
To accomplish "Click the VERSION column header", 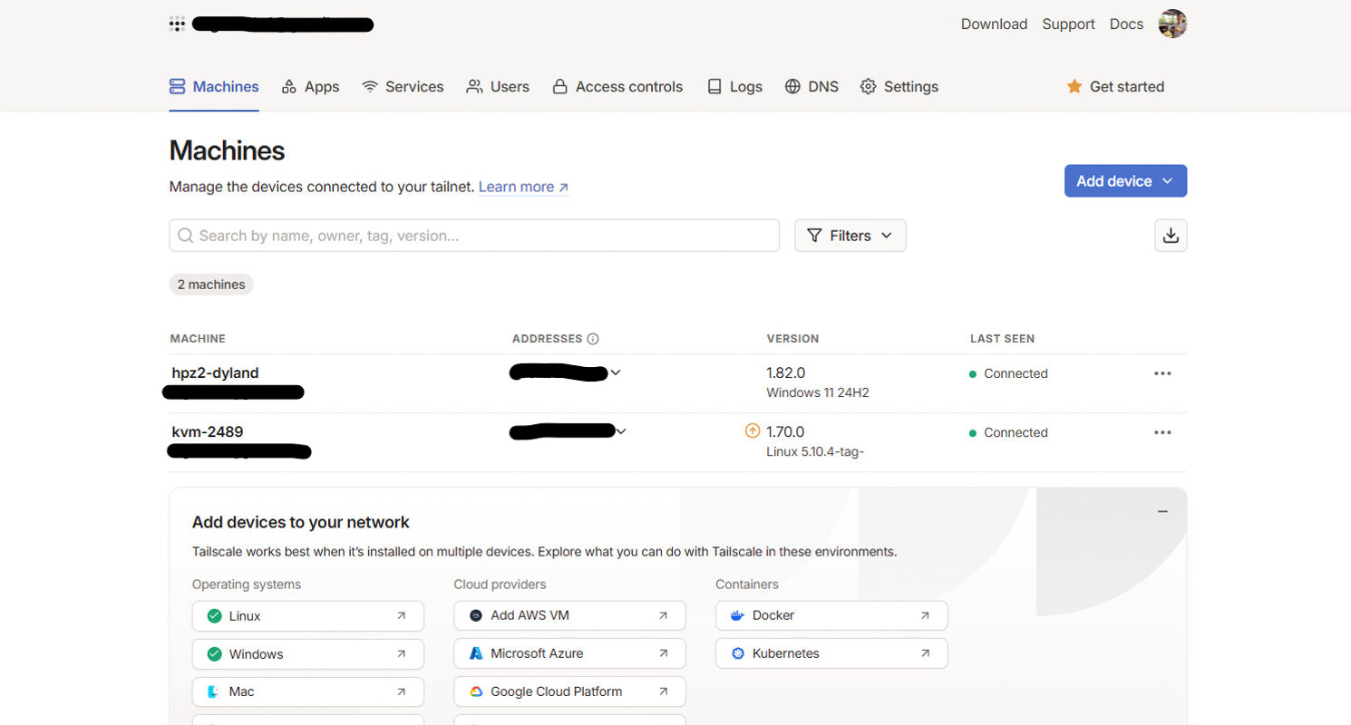I will tap(792, 339).
